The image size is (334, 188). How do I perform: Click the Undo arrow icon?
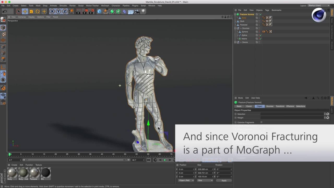point(5,11)
